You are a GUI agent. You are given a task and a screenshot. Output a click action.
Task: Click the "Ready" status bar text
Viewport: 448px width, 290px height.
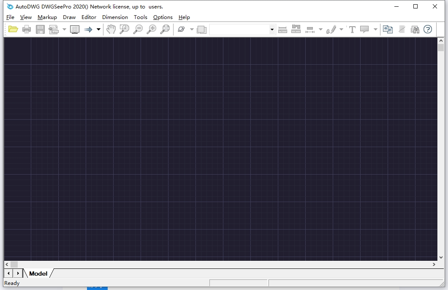click(x=12, y=283)
